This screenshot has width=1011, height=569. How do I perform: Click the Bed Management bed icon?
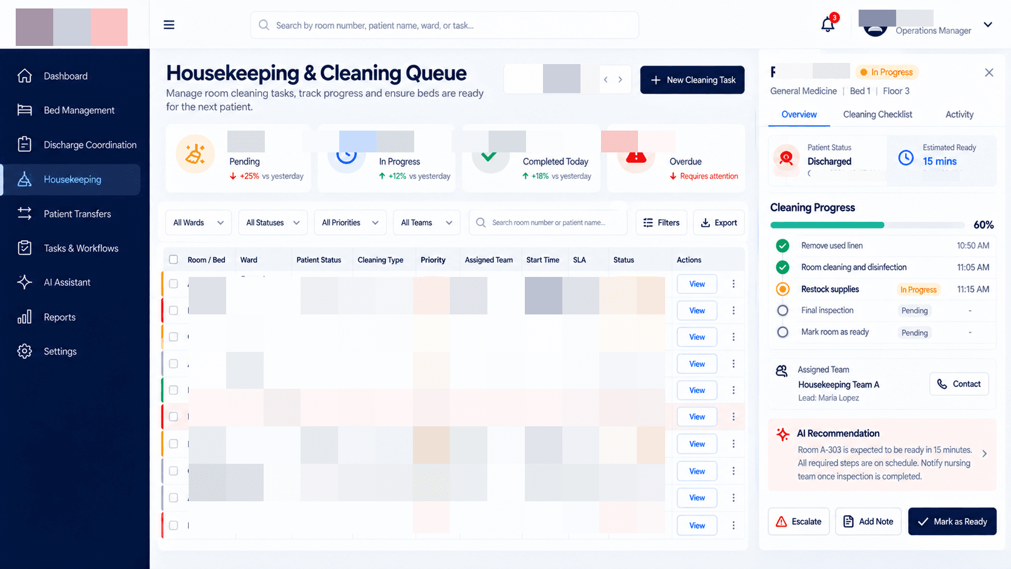(25, 110)
